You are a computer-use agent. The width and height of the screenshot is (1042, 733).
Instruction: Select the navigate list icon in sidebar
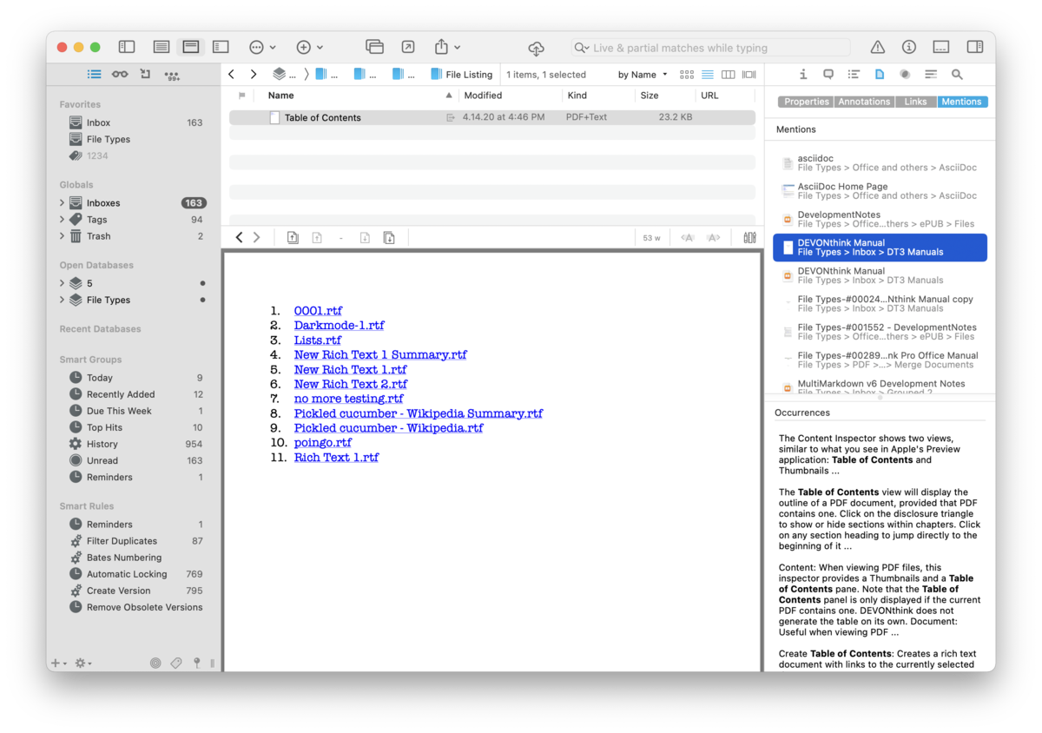[x=94, y=75]
